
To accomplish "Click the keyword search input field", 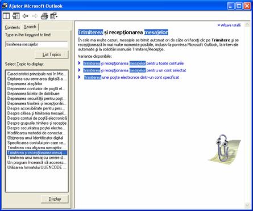I will (x=36, y=44).
